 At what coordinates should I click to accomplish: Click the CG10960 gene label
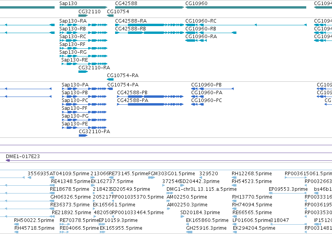coord(196,4)
